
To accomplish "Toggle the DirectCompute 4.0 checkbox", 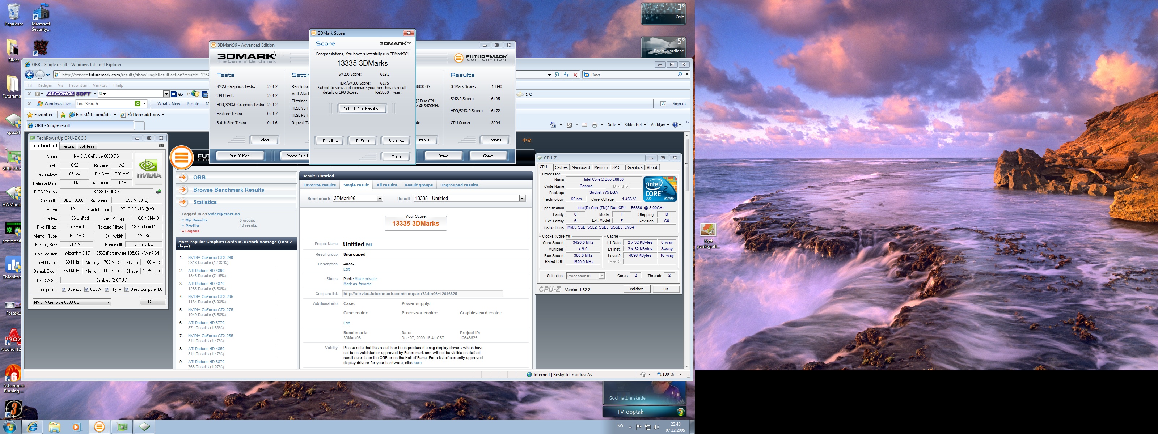I will (x=127, y=289).
